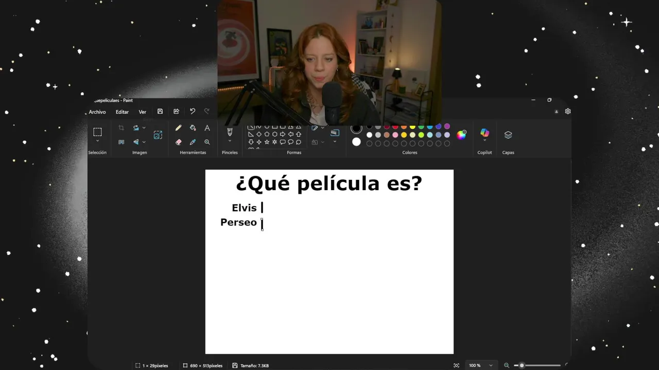Open the Ver menu
Image resolution: width=659 pixels, height=370 pixels.
(x=143, y=112)
